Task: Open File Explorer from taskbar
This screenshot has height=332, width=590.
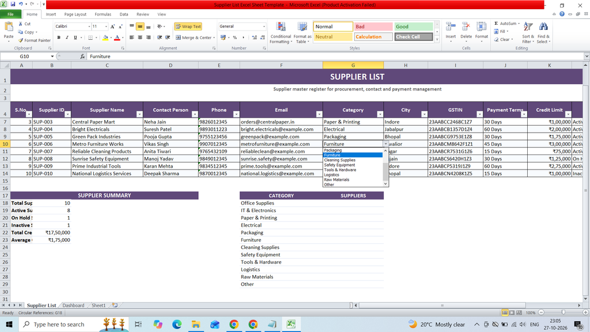Action: [x=195, y=324]
